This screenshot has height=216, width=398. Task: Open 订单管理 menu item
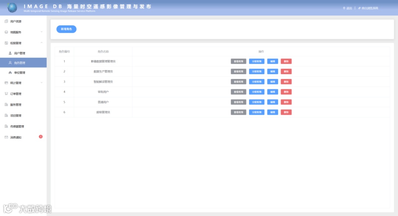23,94
